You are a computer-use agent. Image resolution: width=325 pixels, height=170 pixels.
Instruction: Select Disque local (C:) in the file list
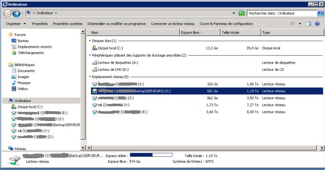207,48
